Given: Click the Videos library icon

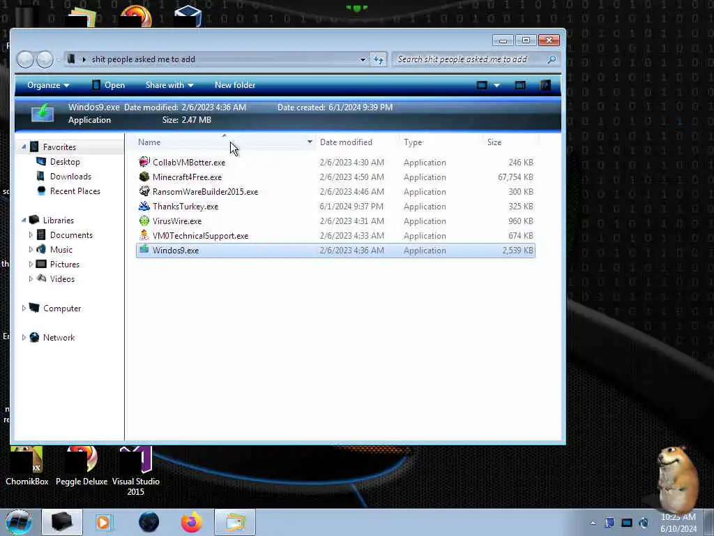Looking at the screenshot, I should tap(41, 278).
